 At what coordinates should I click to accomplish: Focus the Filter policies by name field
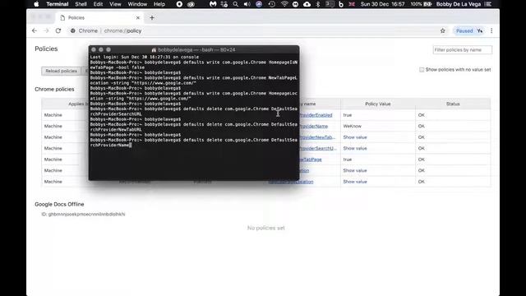[462, 49]
